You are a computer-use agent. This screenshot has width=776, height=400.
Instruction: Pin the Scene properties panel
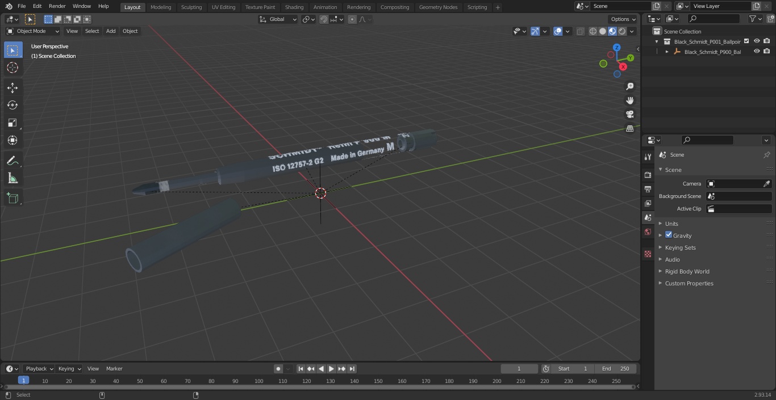[766, 155]
